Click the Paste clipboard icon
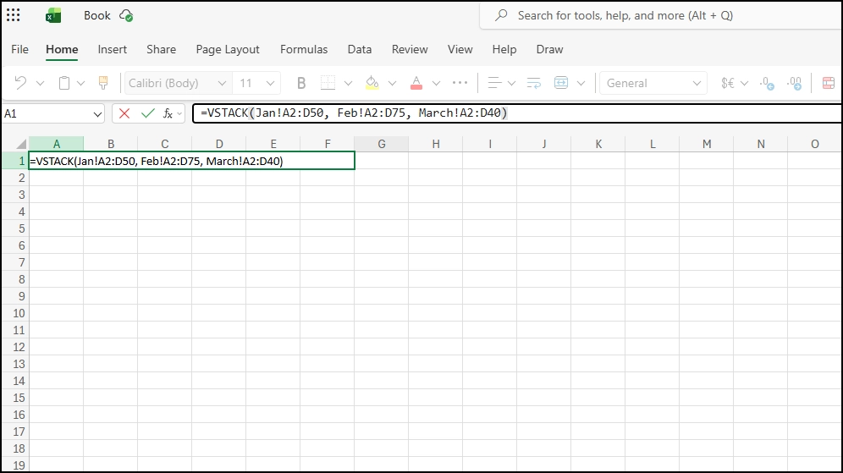Screen dimensions: 843x473 pyautogui.click(x=63, y=83)
